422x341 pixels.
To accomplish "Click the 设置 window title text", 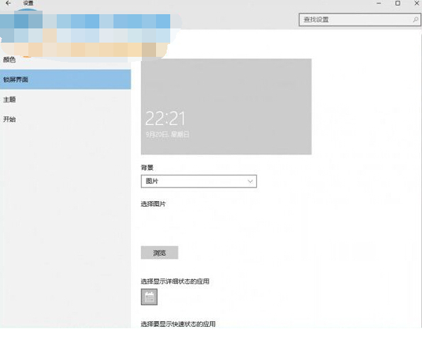I will pyautogui.click(x=28, y=4).
